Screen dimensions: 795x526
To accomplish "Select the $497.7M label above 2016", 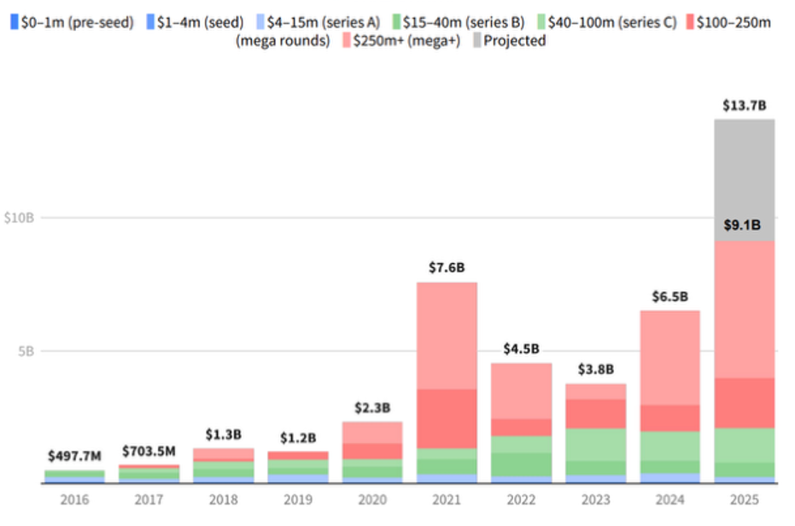I will pyautogui.click(x=74, y=457).
